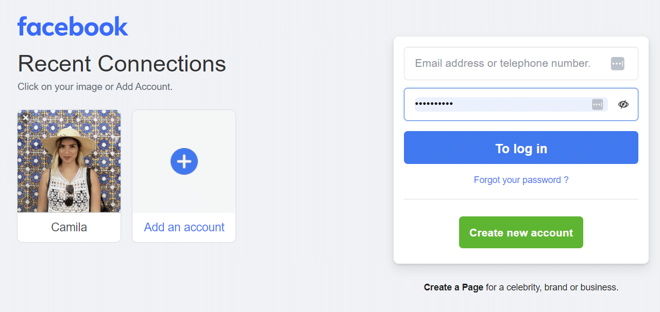The height and width of the screenshot is (312, 660).
Task: Click Camila's profile photo
Action: [x=69, y=161]
